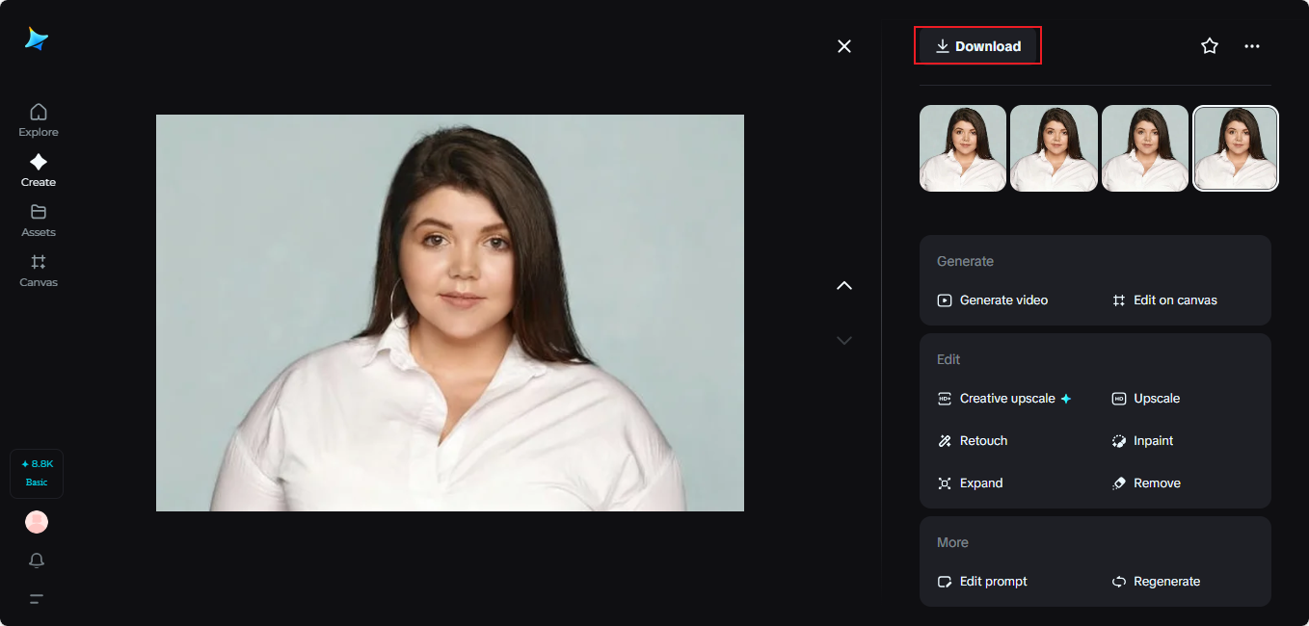
Task: Add image to favorites with star icon
Action: [1210, 46]
